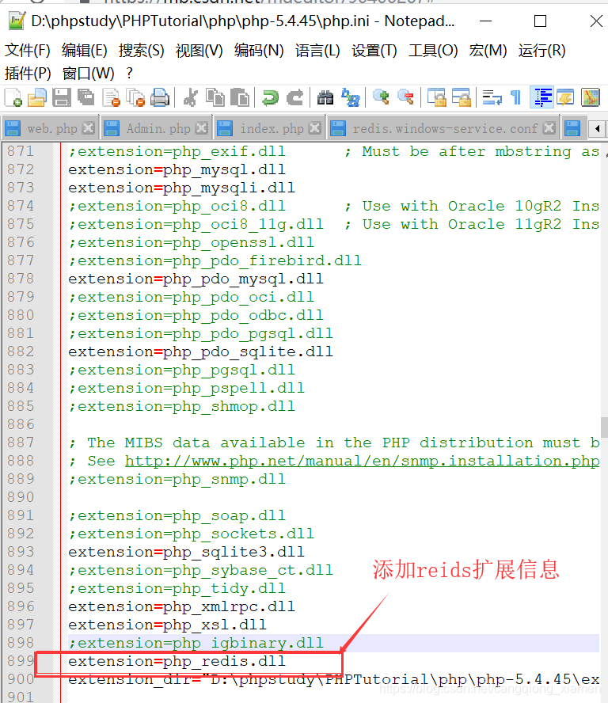Print the document using printer icon

[160, 97]
